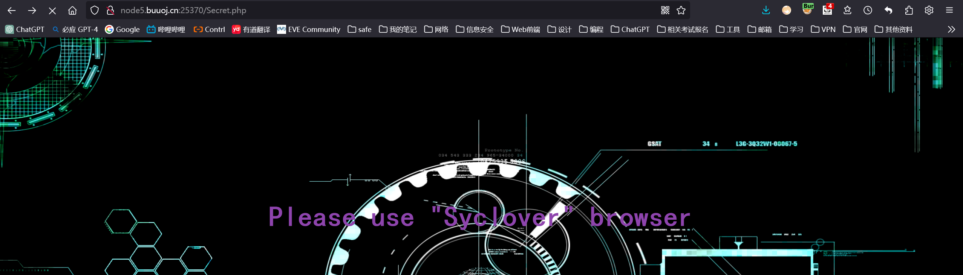This screenshot has width=963, height=275.
Task: Expand the 相关考试报名 bookmark folder
Action: tap(683, 29)
